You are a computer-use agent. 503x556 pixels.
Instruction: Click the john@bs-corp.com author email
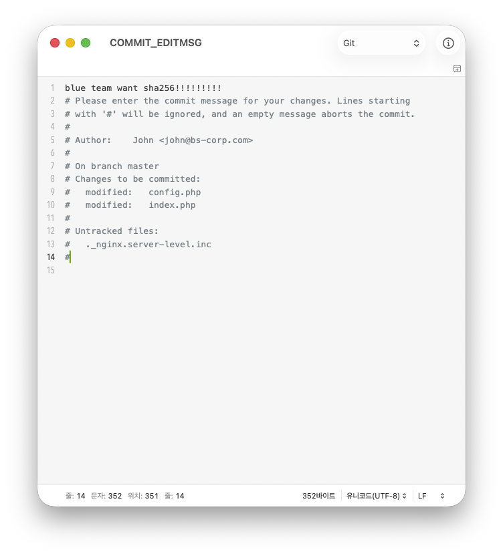[206, 140]
